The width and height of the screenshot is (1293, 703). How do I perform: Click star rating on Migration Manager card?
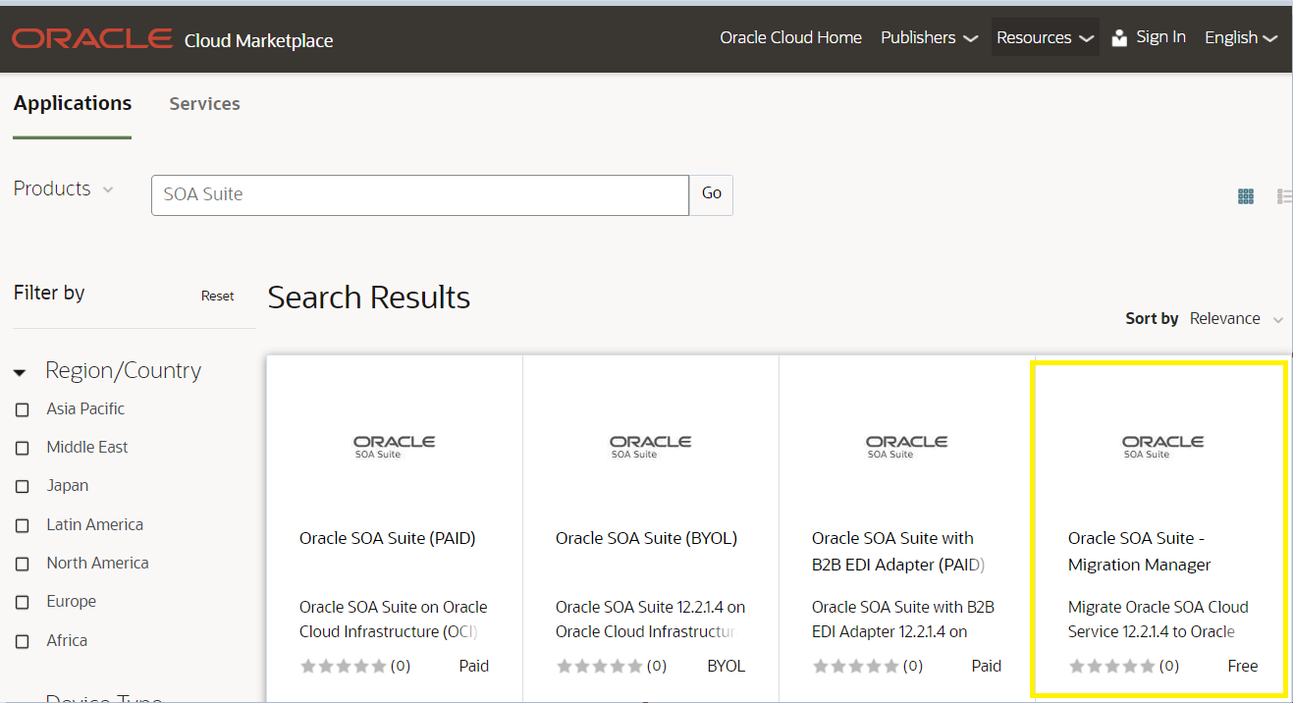pyautogui.click(x=1112, y=667)
